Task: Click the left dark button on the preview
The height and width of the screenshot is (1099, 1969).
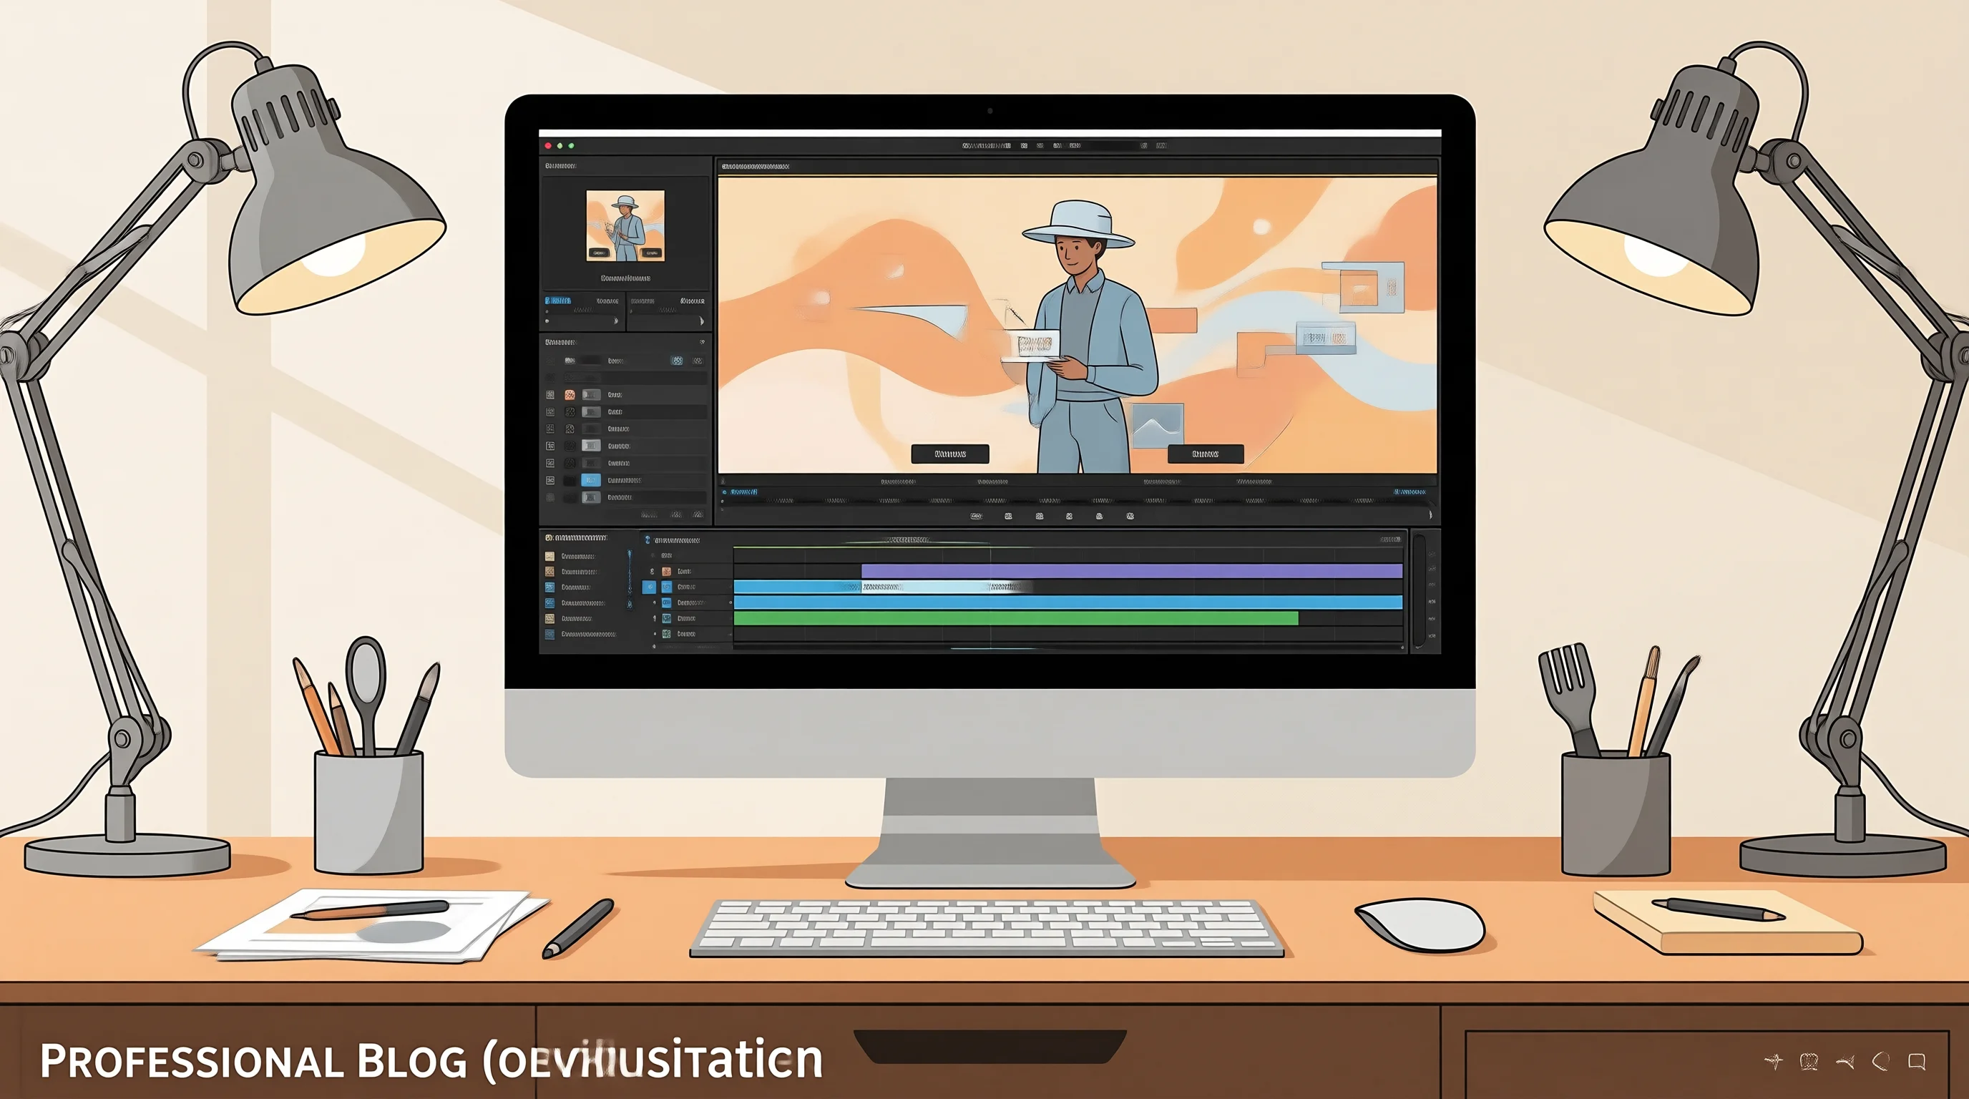Action: click(x=950, y=454)
